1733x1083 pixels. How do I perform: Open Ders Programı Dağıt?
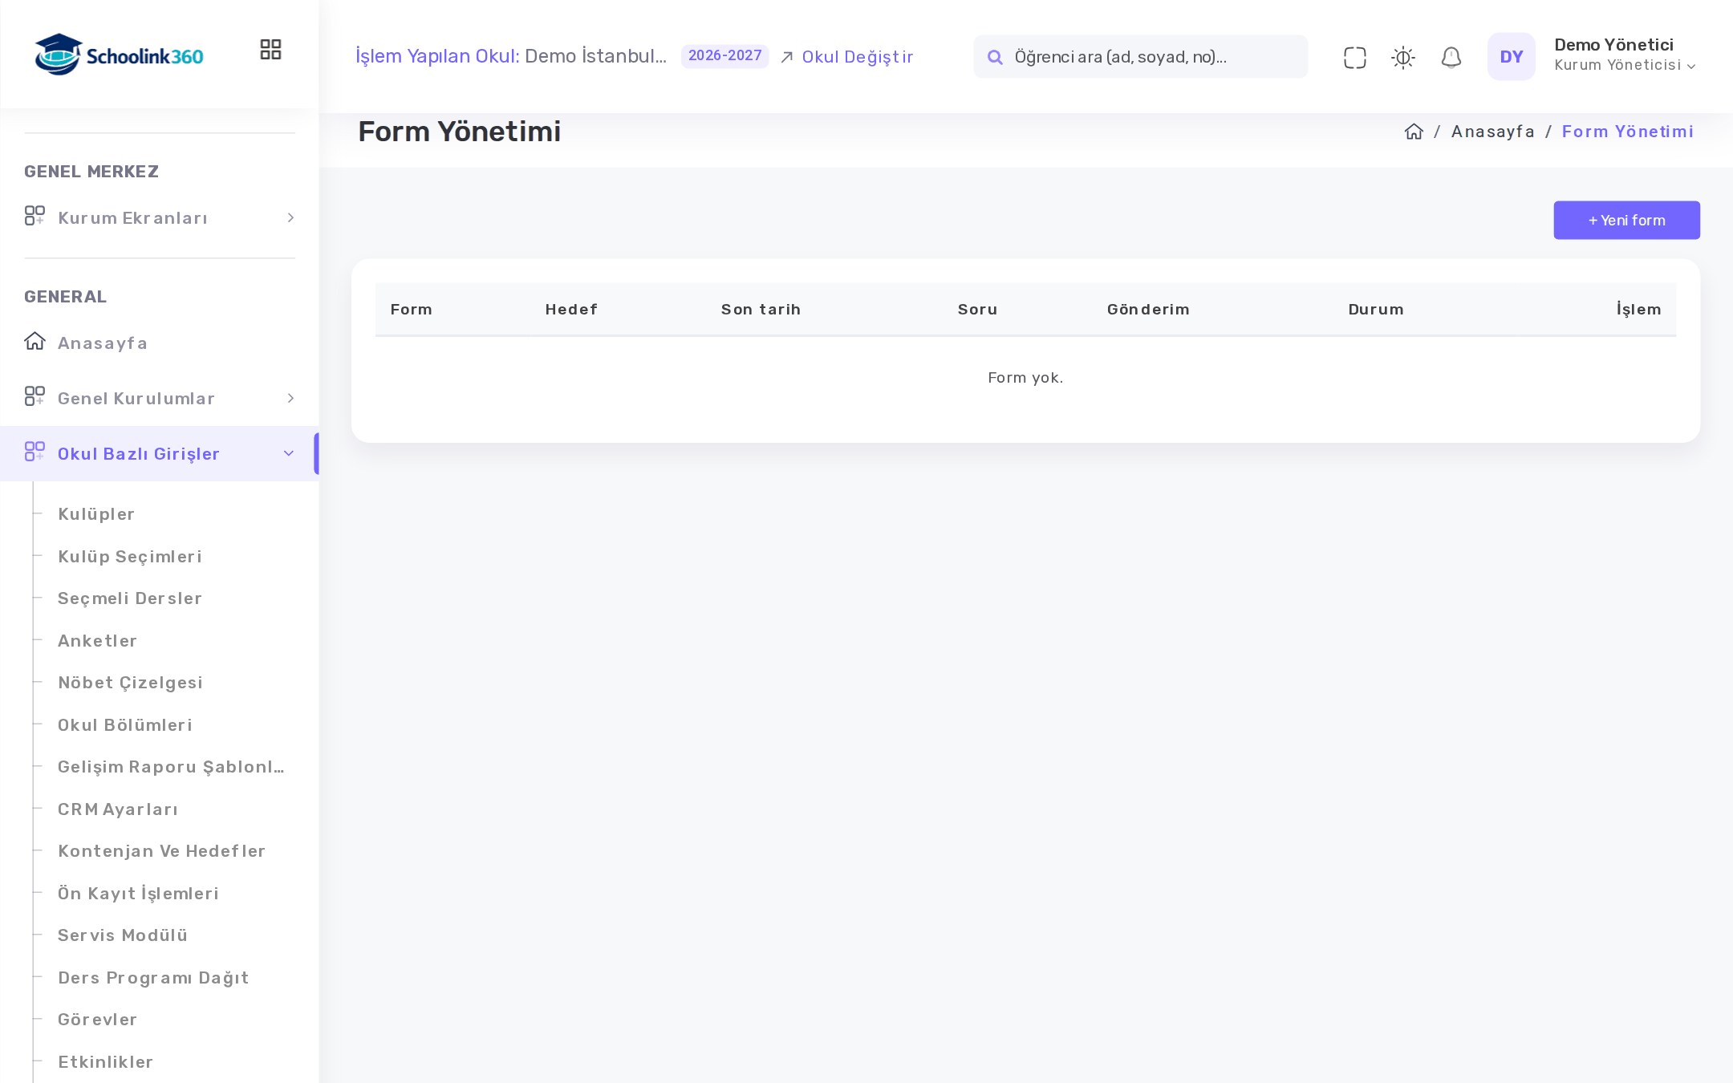pos(153,978)
